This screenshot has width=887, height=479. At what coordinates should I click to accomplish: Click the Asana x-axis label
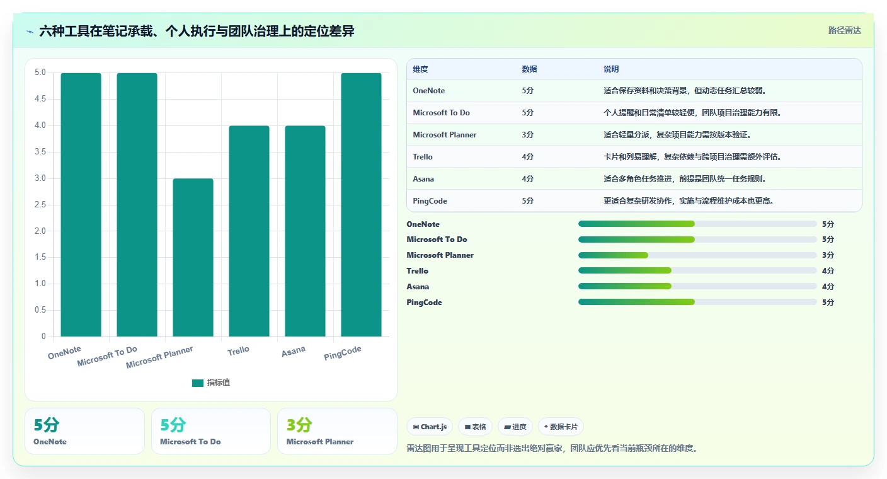click(294, 352)
